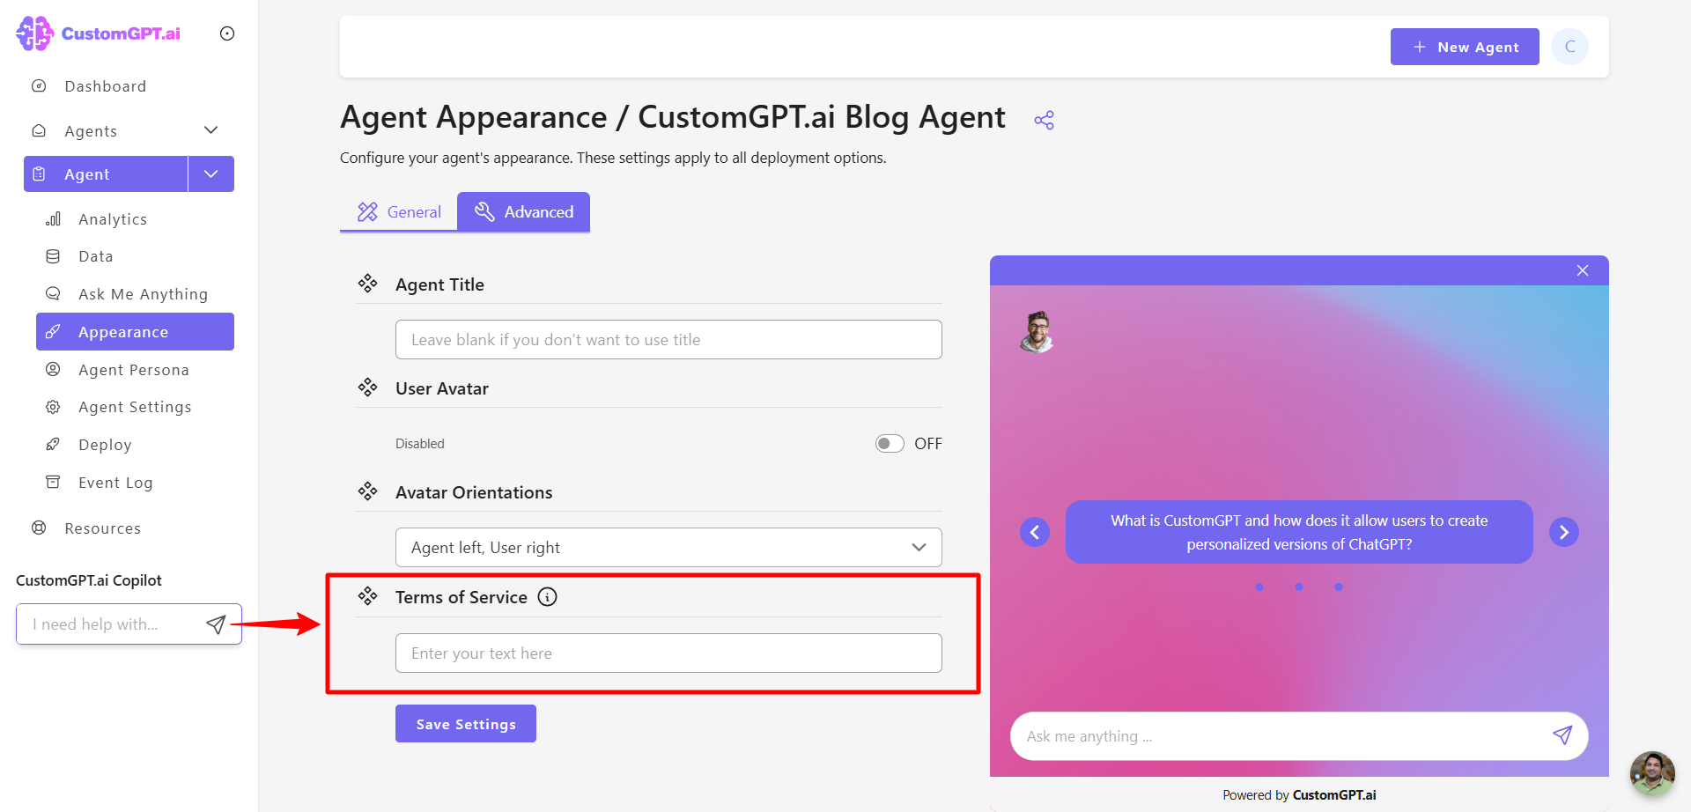Select the first carousel dot

(1259, 587)
